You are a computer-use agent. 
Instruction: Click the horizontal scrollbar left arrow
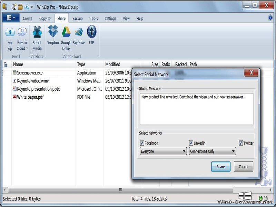pyautogui.click(x=5, y=190)
